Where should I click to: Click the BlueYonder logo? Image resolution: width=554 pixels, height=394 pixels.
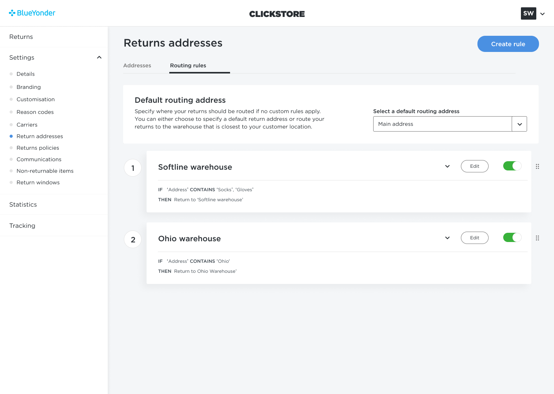click(32, 13)
